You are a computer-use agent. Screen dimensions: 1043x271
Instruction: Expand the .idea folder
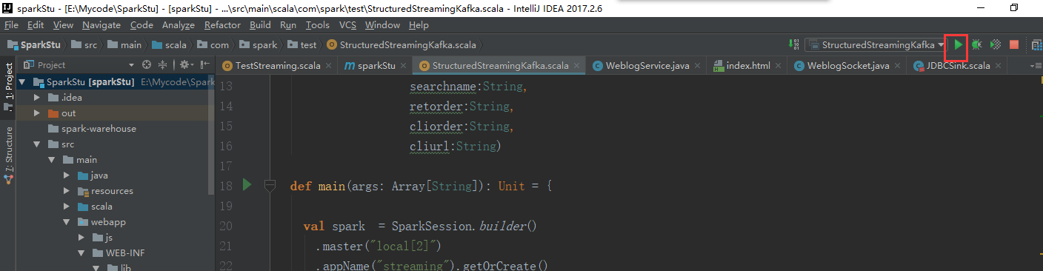pos(37,98)
